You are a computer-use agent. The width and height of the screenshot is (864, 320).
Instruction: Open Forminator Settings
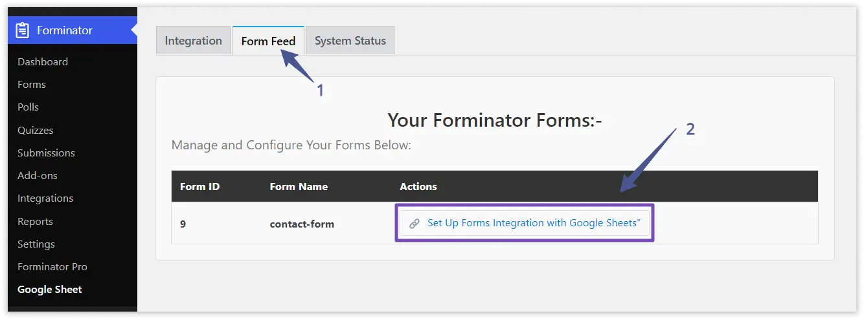point(36,244)
